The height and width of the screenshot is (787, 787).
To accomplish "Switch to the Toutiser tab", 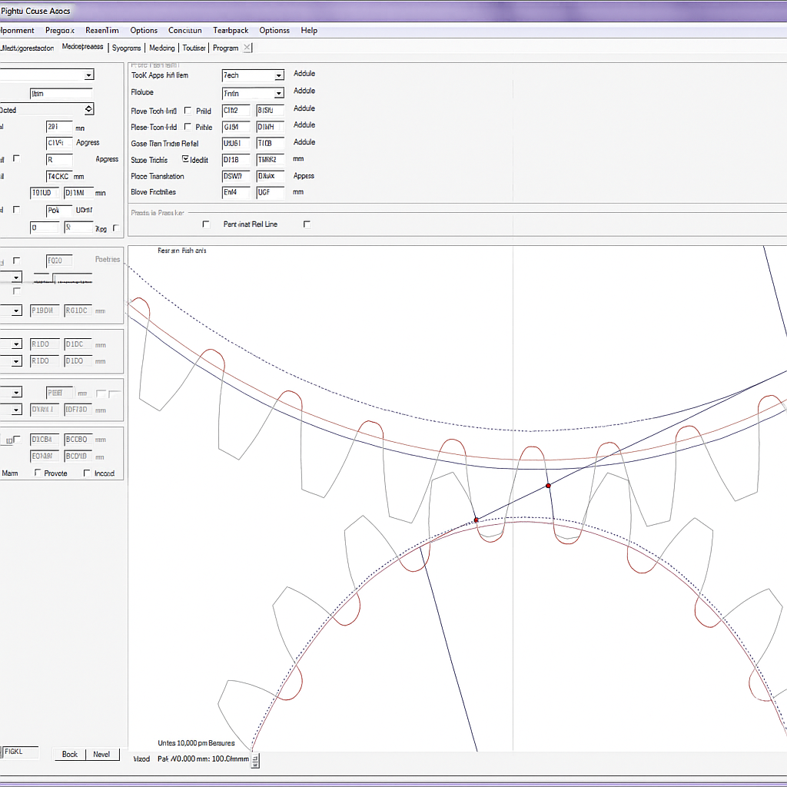I will pyautogui.click(x=194, y=48).
